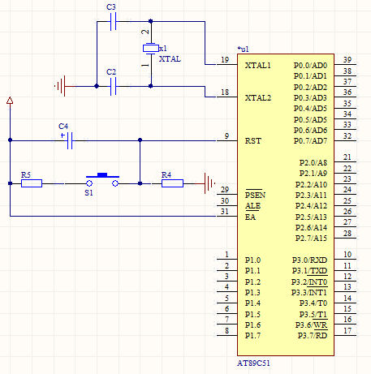Select the S1 designator label

[x=88, y=193]
